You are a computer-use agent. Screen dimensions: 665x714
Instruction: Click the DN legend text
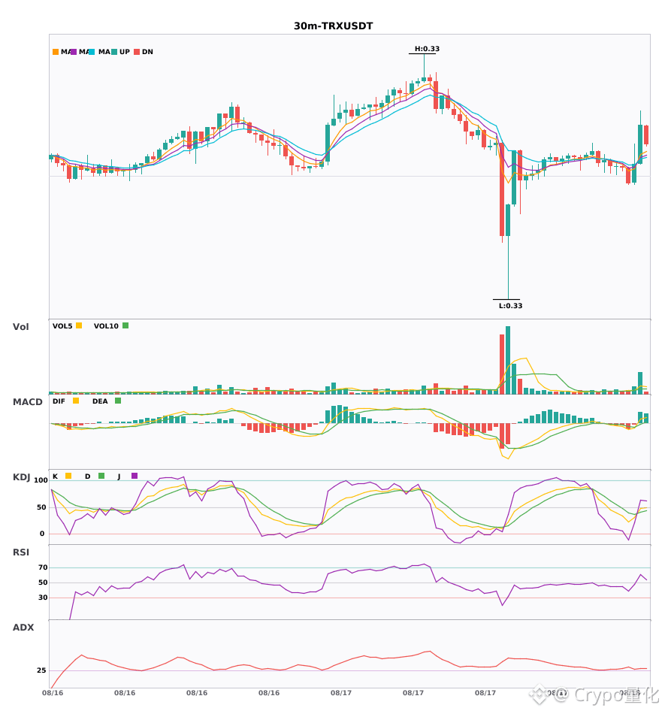coord(147,52)
